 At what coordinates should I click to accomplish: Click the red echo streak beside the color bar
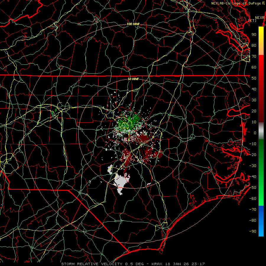click(244, 132)
